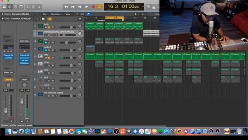This screenshot has height=140, width=248.
Task: Go to beginning transport button
Action: (x=80, y=7)
